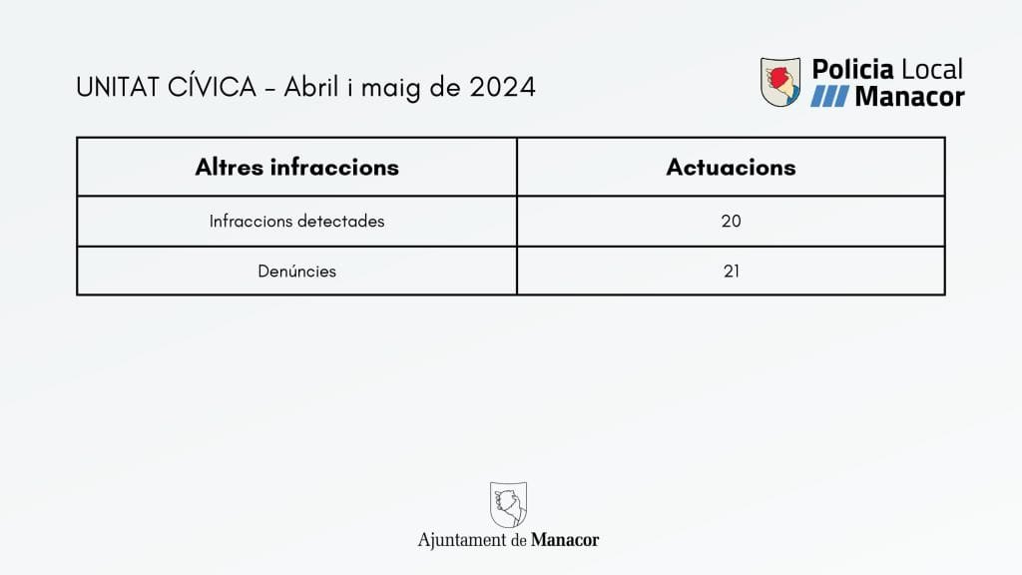The width and height of the screenshot is (1022, 575).
Task: Click the year "2024" in the title
Action: (x=502, y=88)
